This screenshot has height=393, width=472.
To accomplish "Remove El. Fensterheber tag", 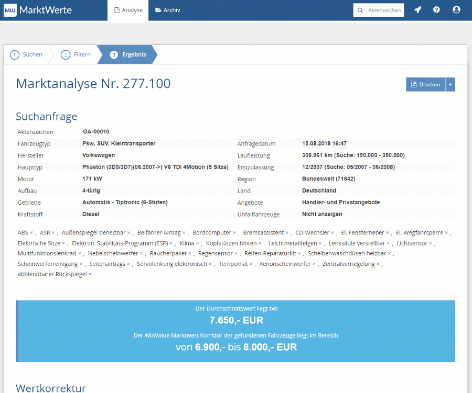I will pyautogui.click(x=388, y=233).
